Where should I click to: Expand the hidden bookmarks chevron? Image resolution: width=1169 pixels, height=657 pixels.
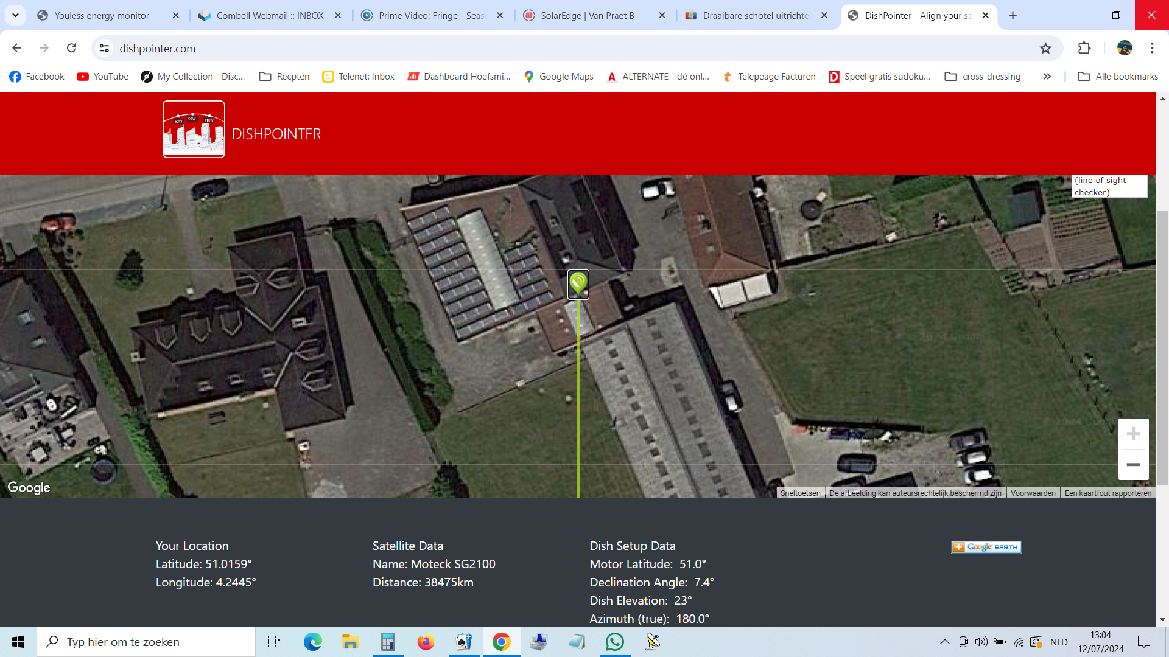(1047, 77)
